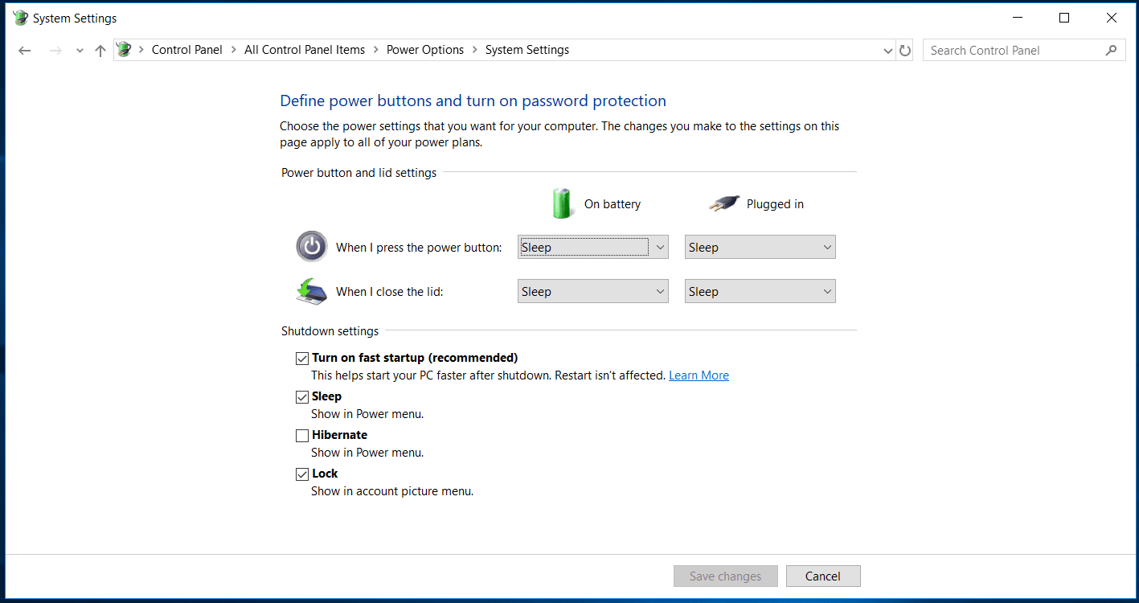Open power button On battery dropdown
This screenshot has width=1139, height=603.
[x=592, y=248]
